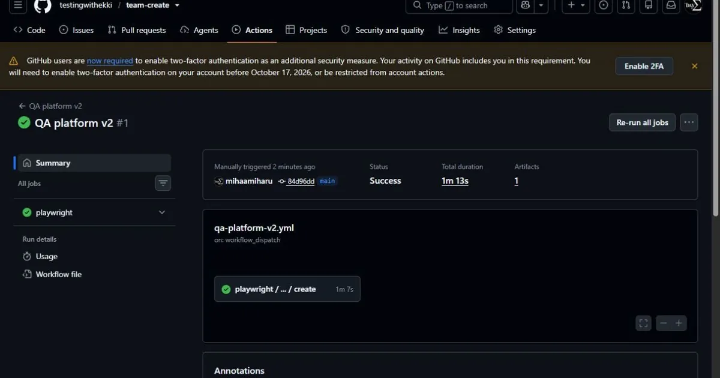Select the Actions tab
The image size is (720, 378).
click(252, 30)
